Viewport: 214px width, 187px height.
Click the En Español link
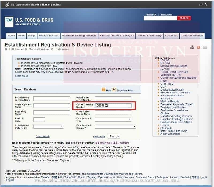pos(166,15)
